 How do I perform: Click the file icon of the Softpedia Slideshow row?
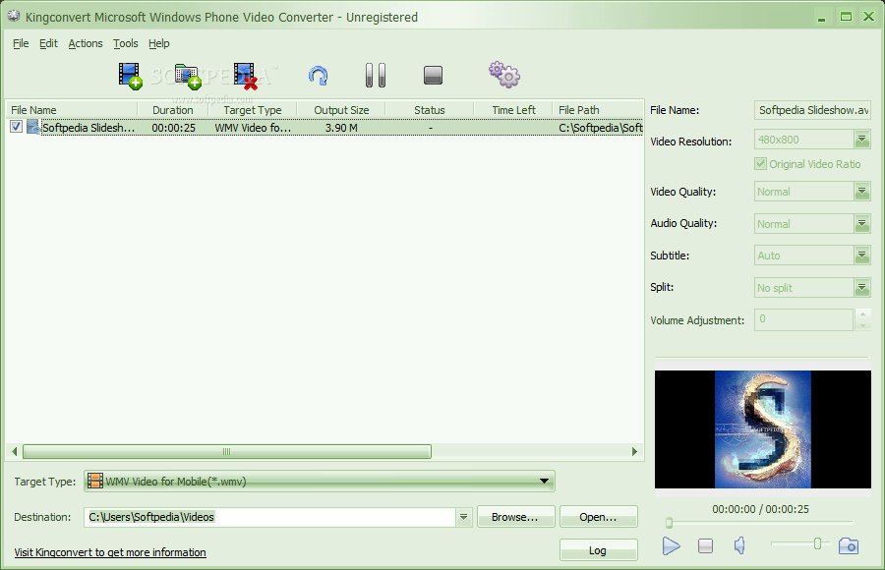[x=33, y=127]
